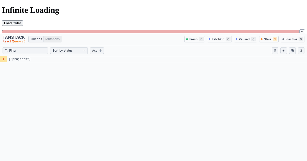Click the red query list highlight bar
Viewport: 307px width, 161px height.
pyautogui.click(x=151, y=31)
